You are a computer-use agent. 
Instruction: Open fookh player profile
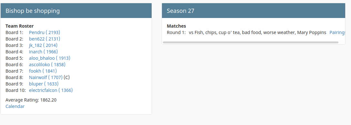point(43,71)
